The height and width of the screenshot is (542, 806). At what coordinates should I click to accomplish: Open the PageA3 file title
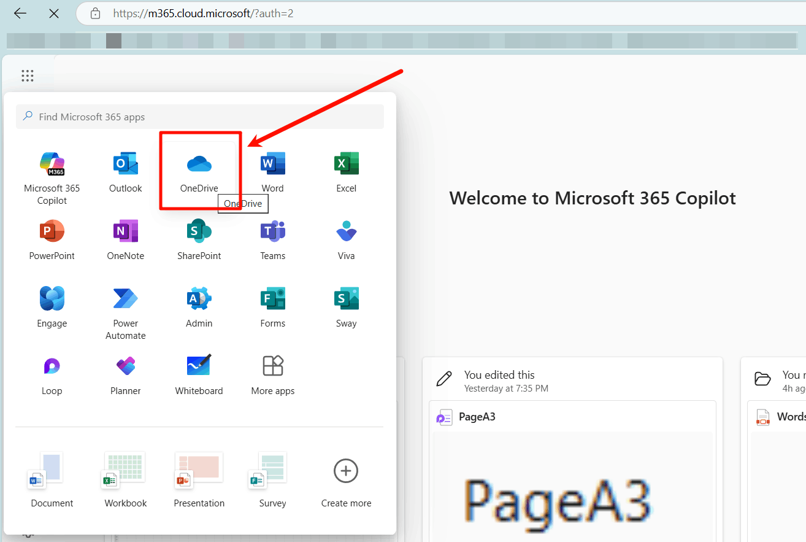(x=477, y=417)
